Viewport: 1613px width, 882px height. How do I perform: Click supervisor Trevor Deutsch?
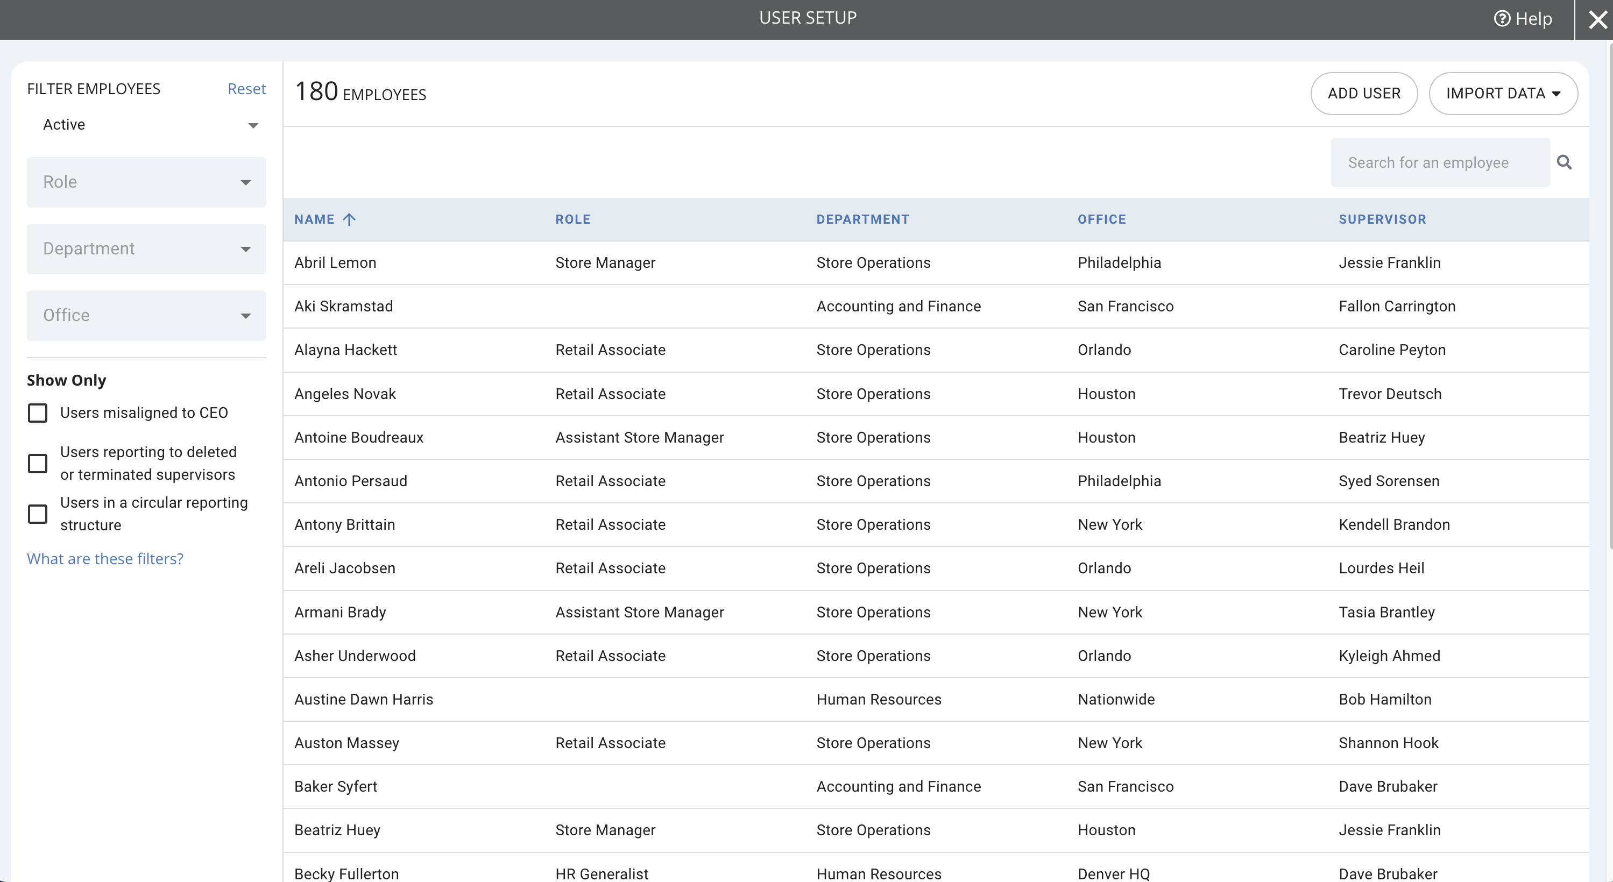1390,394
